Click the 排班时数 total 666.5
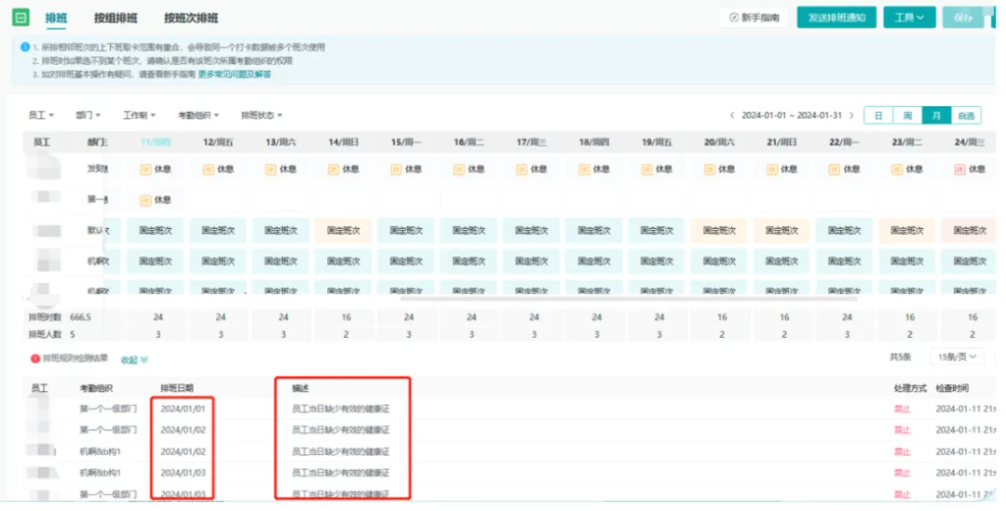The image size is (1006, 511). coord(80,317)
